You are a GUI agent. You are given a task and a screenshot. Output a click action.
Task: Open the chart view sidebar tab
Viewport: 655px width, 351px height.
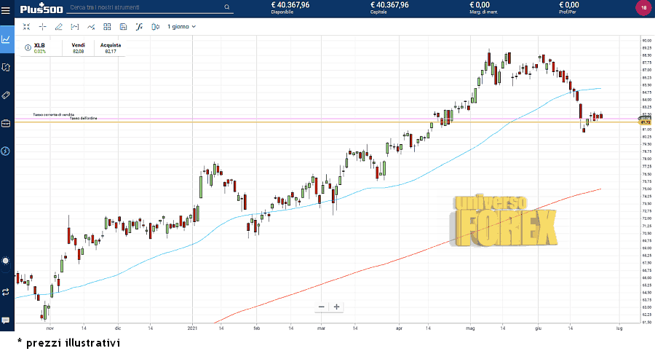pyautogui.click(x=7, y=39)
